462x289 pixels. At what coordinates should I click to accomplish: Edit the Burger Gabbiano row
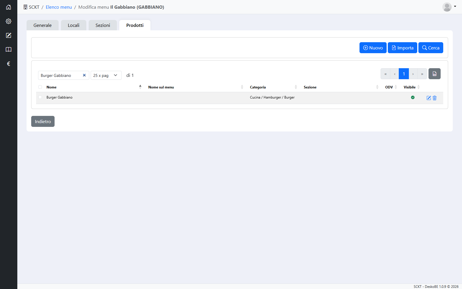pyautogui.click(x=429, y=98)
